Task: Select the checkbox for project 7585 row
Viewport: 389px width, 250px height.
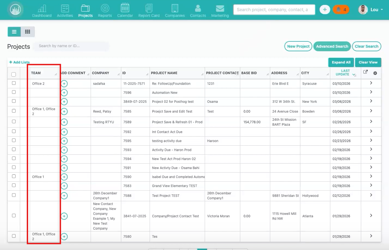Action: [14, 111]
